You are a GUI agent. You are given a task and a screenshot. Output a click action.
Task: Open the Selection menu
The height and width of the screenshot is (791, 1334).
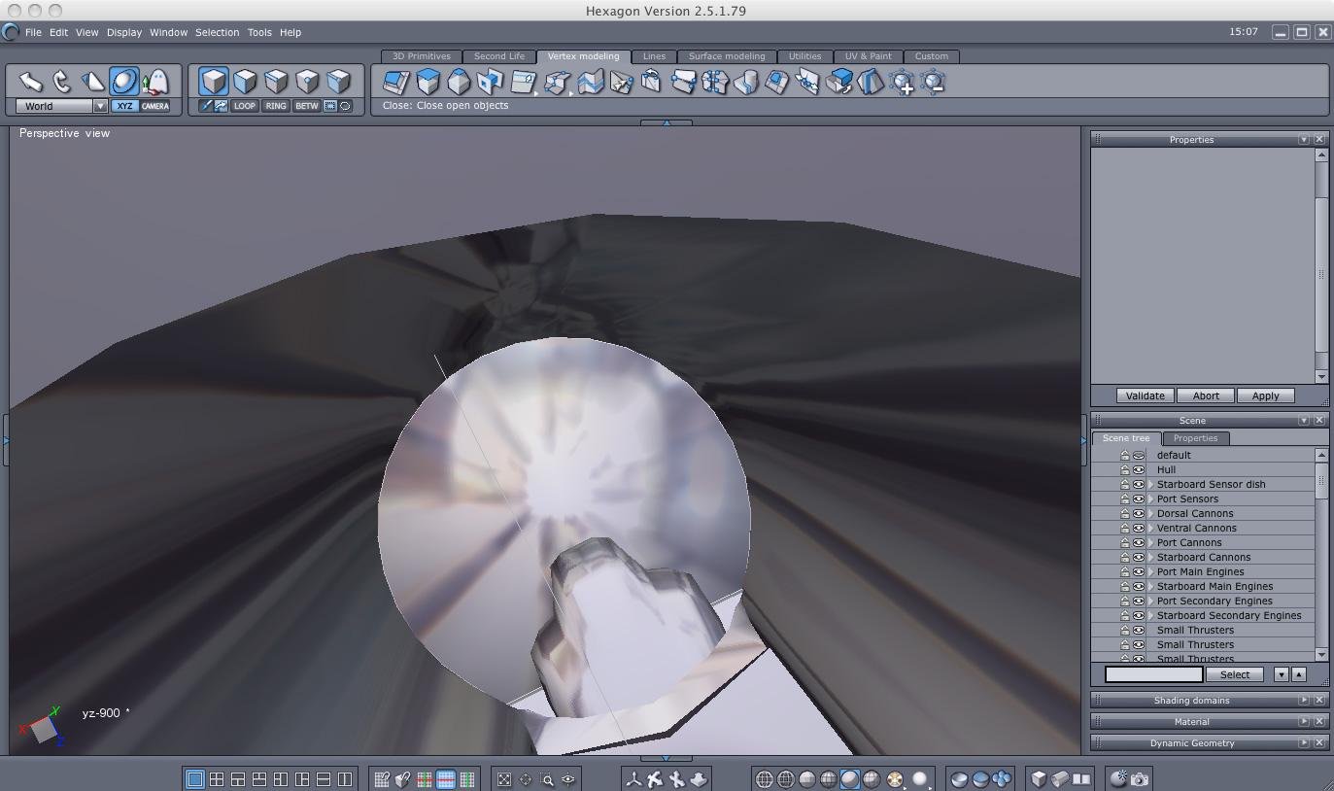(217, 32)
